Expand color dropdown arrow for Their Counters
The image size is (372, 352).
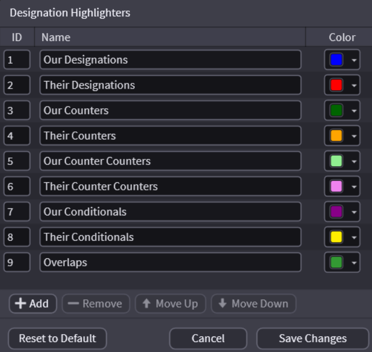(354, 136)
